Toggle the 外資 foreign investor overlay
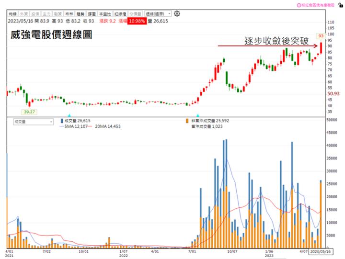The image size is (345, 259). click(24, 14)
